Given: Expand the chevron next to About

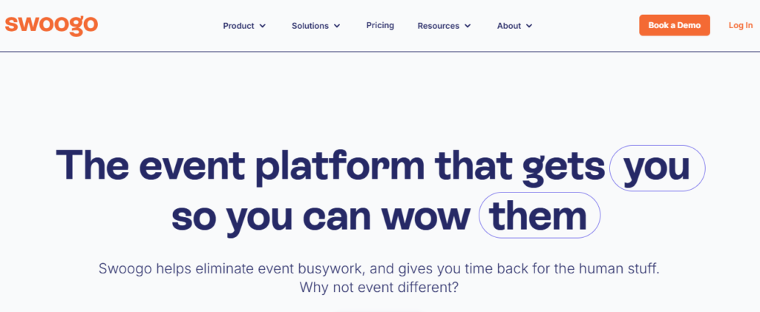Looking at the screenshot, I should tap(529, 26).
